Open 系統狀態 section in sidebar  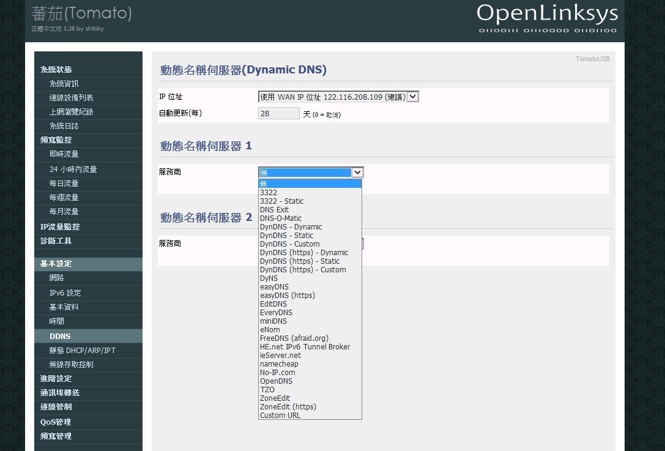88,70
